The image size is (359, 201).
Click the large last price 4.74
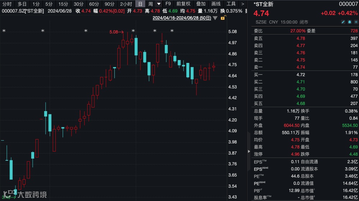(261, 13)
